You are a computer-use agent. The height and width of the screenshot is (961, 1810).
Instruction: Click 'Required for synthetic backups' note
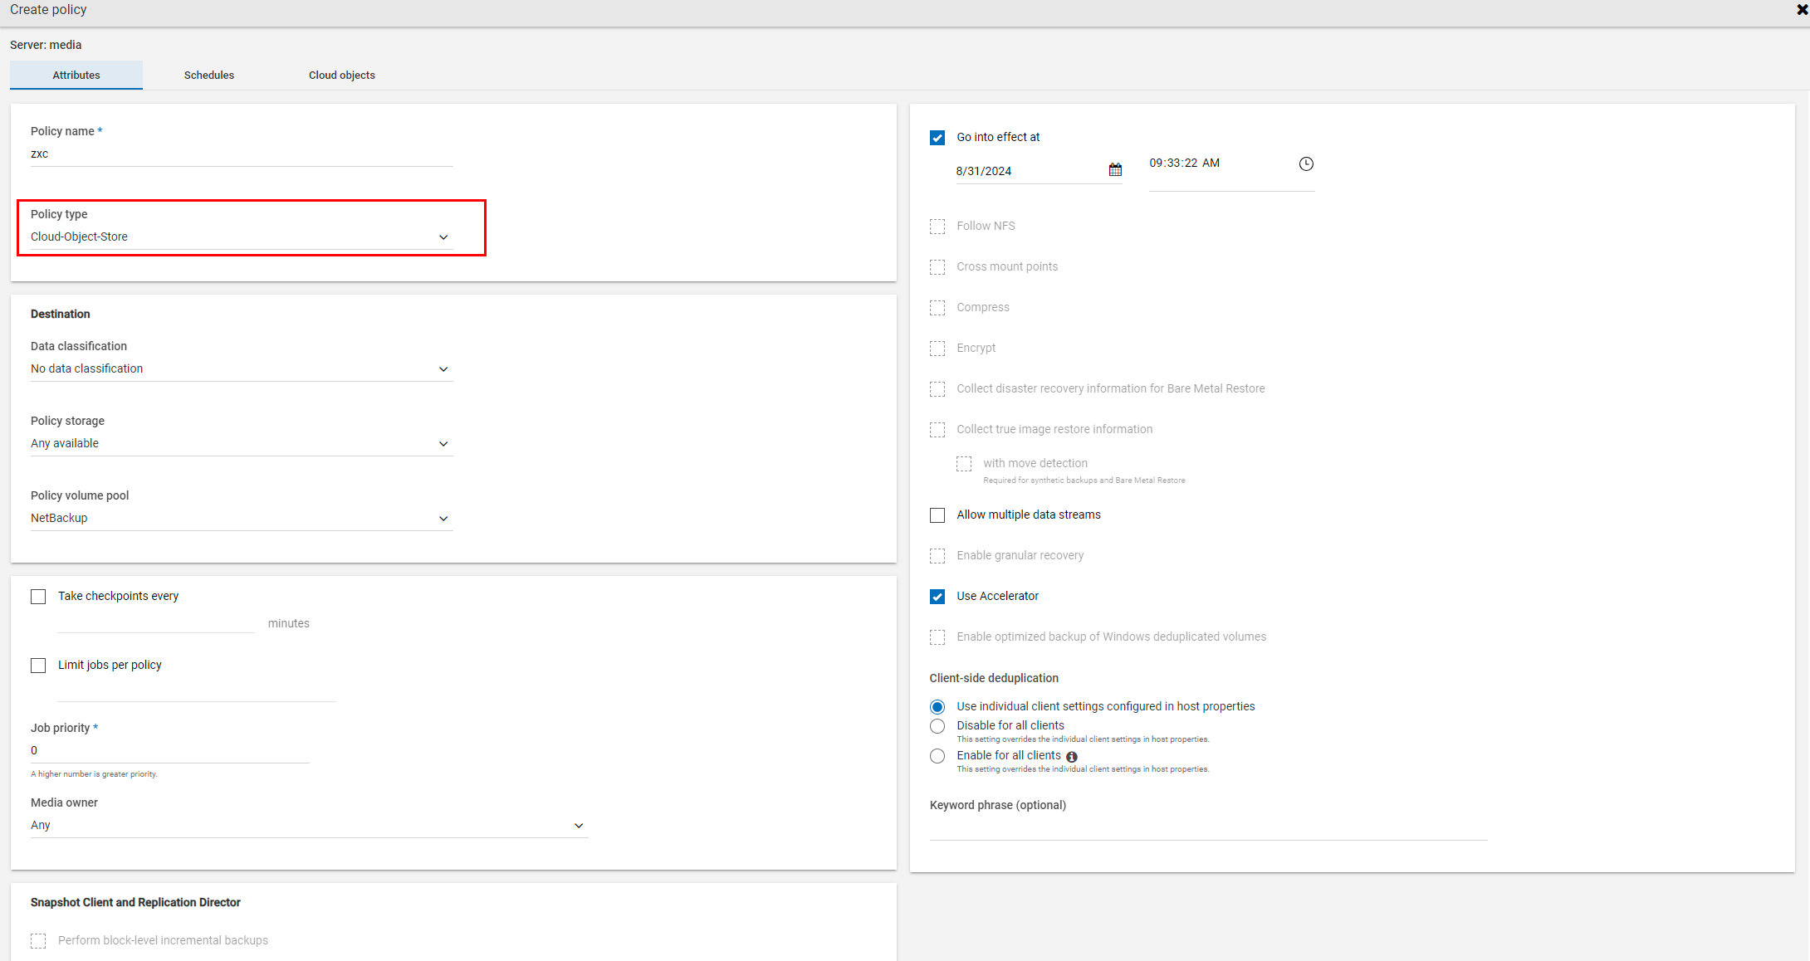click(1084, 480)
